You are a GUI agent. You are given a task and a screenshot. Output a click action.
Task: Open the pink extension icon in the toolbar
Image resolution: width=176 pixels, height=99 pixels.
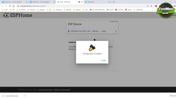click(x=156, y=6)
